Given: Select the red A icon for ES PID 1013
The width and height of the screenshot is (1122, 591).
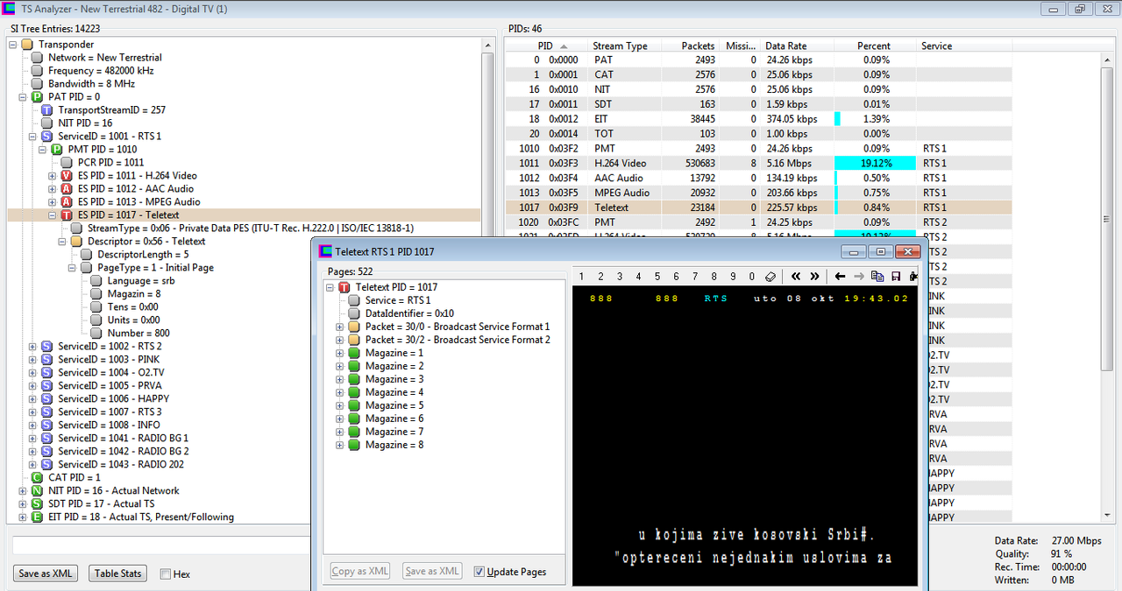Looking at the screenshot, I should coord(67,202).
